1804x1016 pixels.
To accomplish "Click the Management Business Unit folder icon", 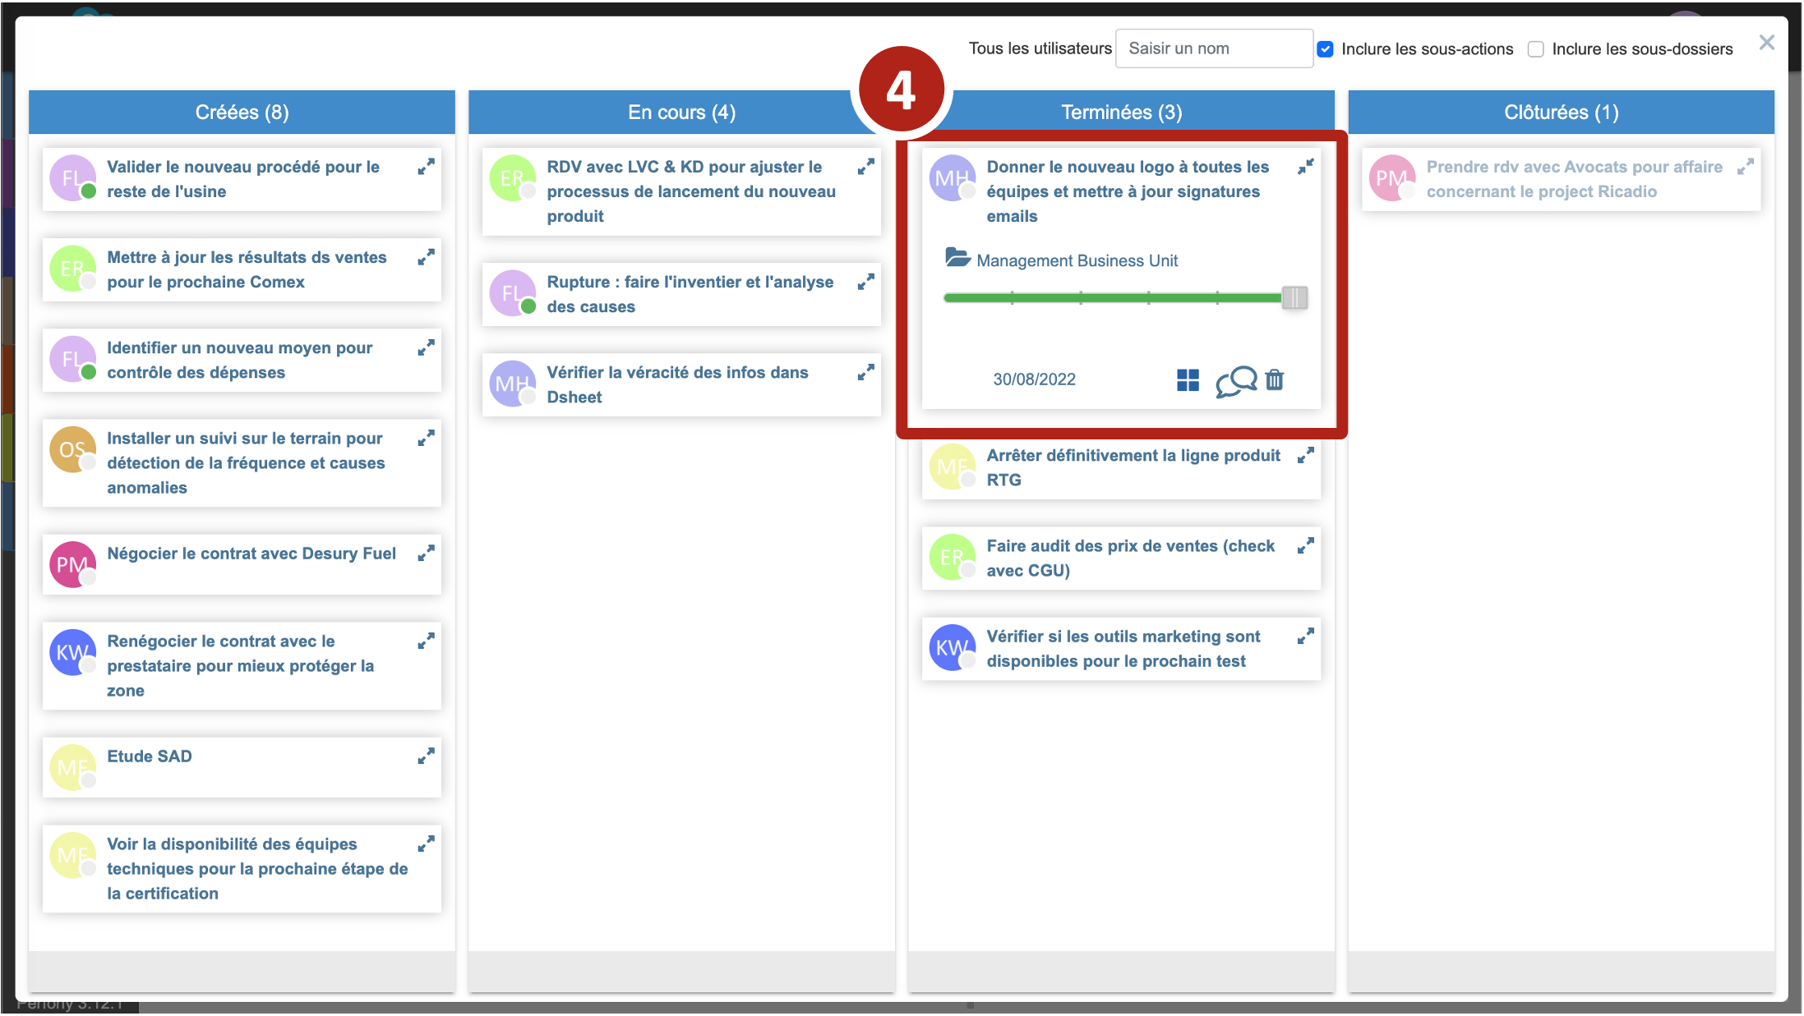I will click(957, 258).
